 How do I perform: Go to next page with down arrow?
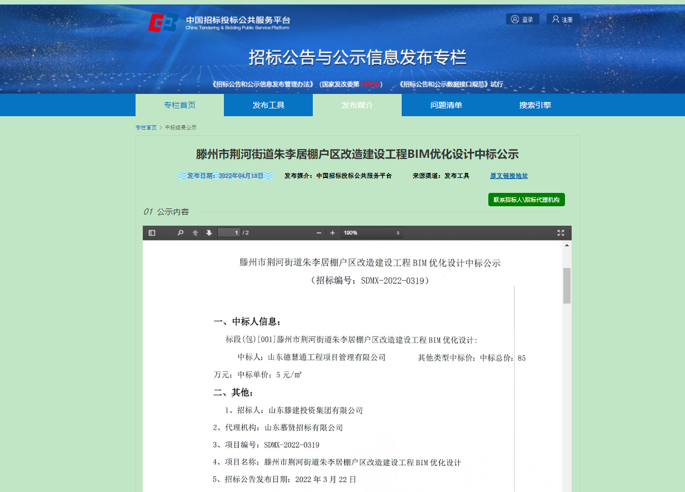pos(208,232)
